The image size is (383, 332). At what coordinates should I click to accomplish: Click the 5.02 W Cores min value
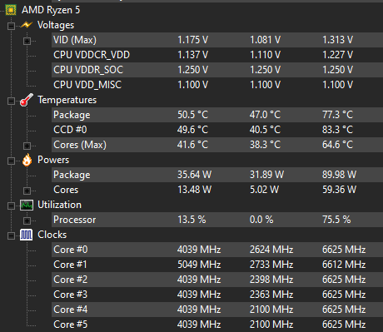264,190
